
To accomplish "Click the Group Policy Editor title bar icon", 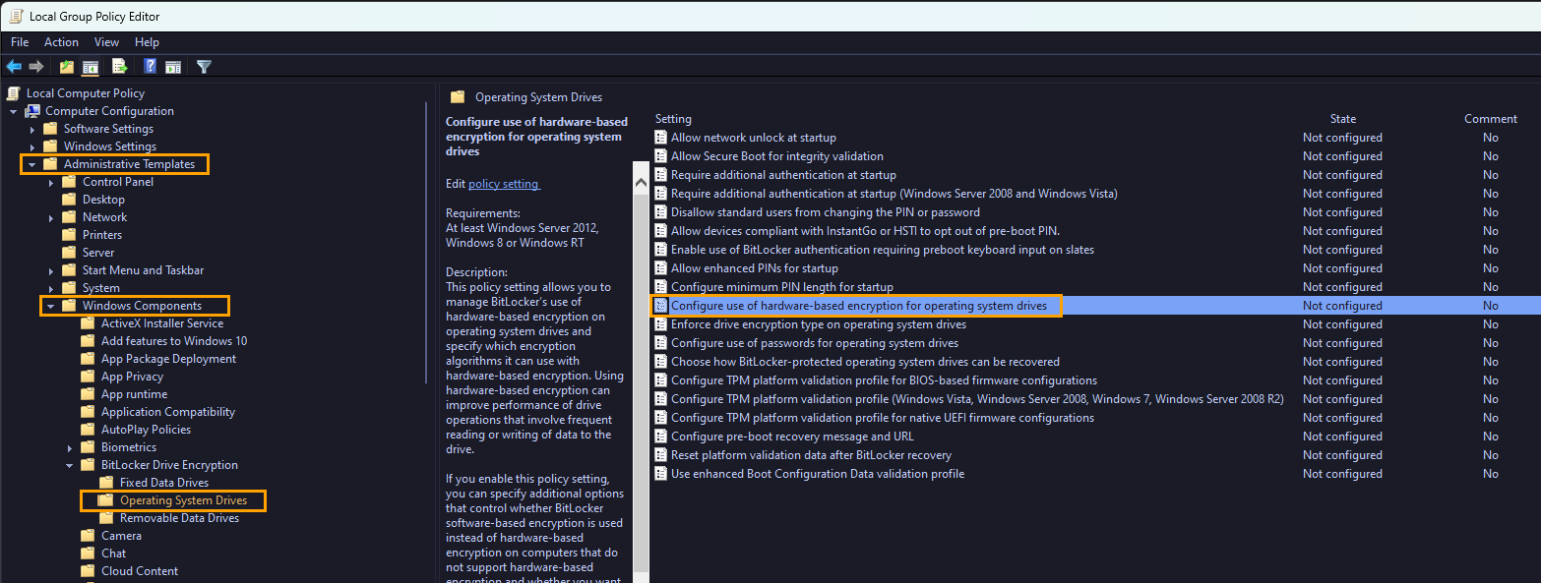I will [16, 16].
